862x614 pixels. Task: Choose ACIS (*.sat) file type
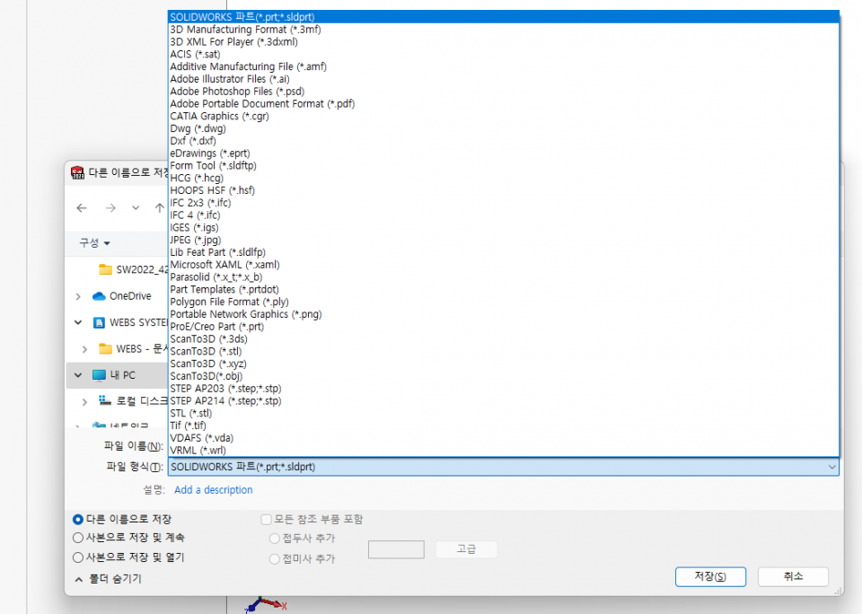pyautogui.click(x=504, y=55)
